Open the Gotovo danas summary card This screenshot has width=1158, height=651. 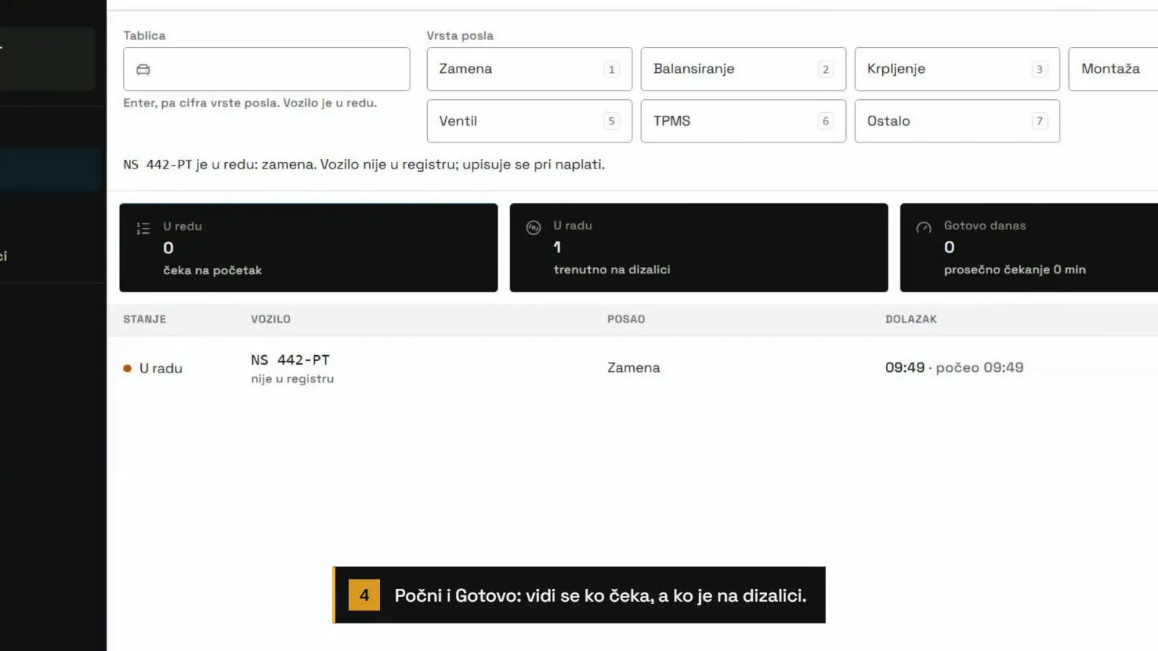[x=1029, y=247]
